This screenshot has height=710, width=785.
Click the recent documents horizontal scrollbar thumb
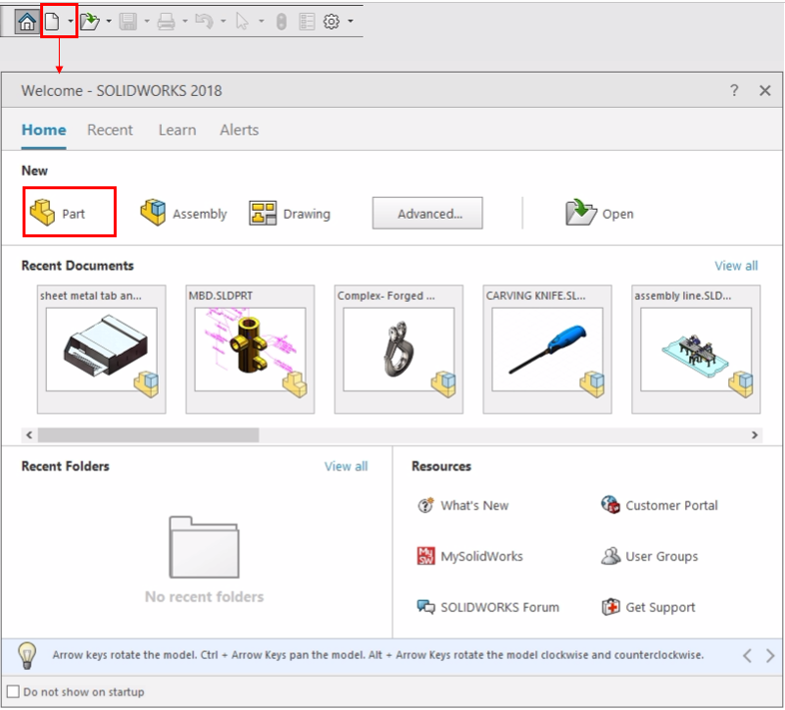[x=148, y=434]
